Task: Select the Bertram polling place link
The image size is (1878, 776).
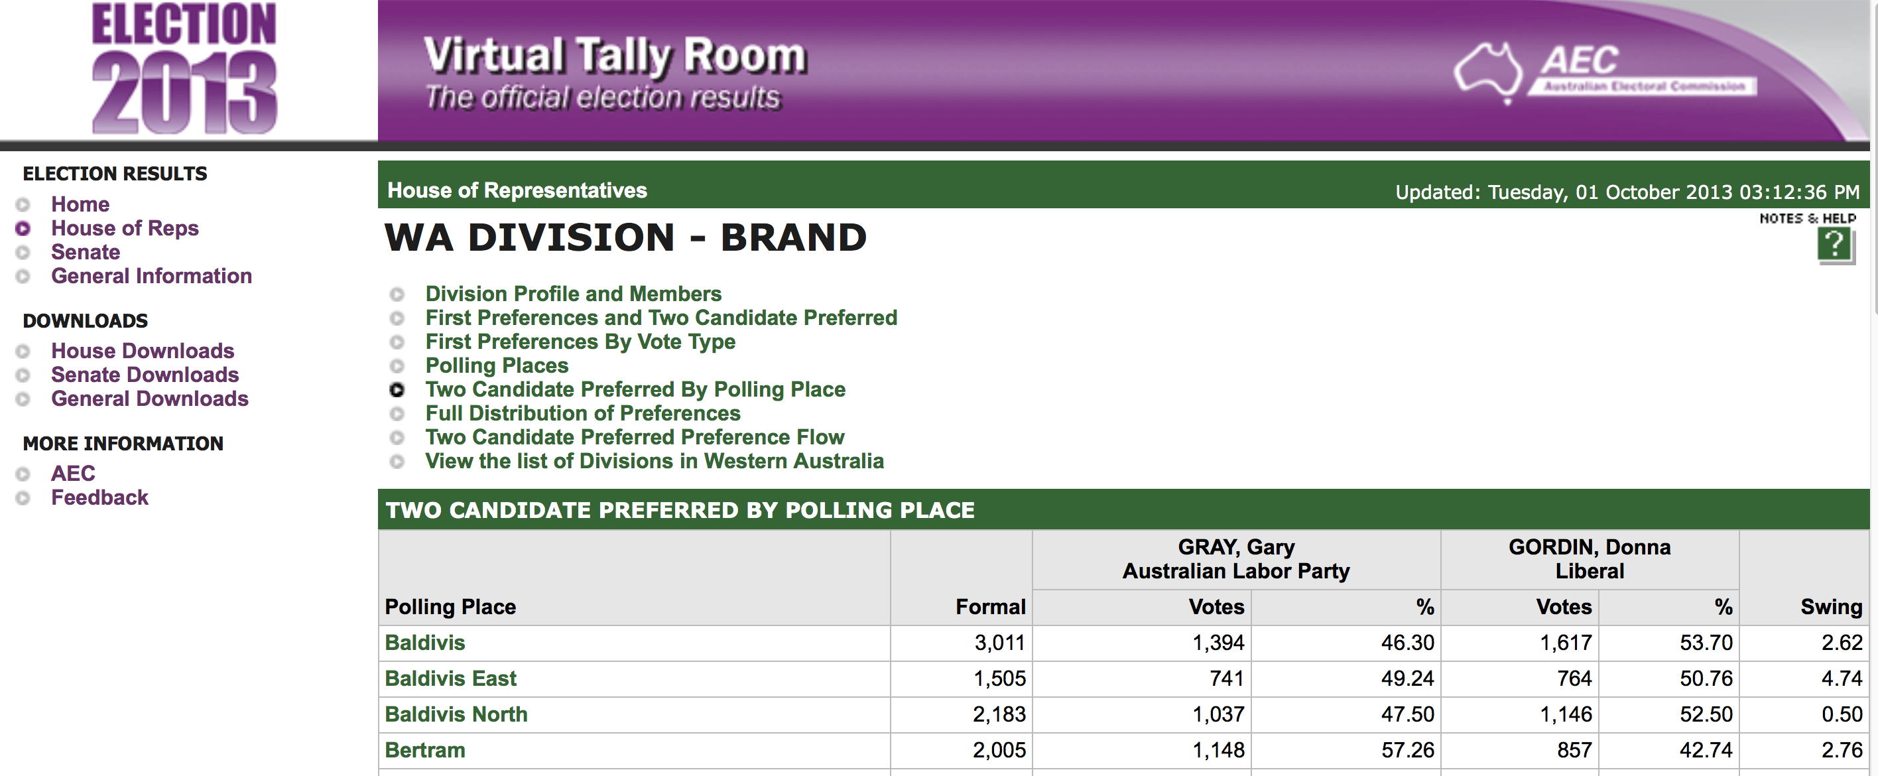Action: point(424,751)
